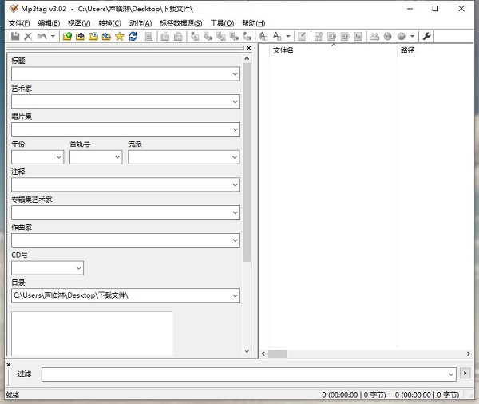Expand the 音轨号 dropdown
Image resolution: width=479 pixels, height=404 pixels.
click(117, 157)
